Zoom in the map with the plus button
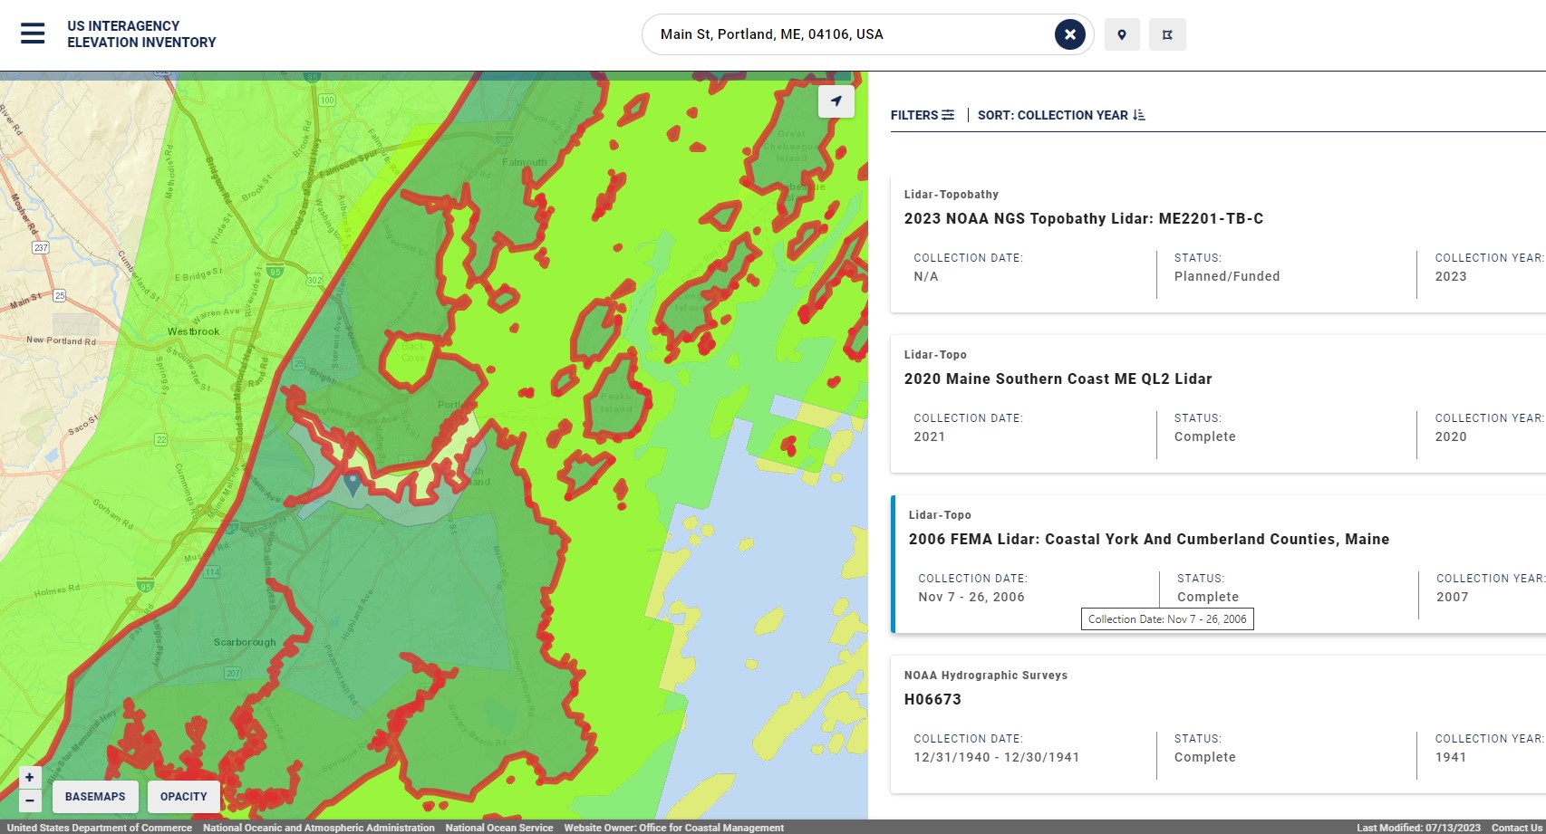 click(x=30, y=777)
